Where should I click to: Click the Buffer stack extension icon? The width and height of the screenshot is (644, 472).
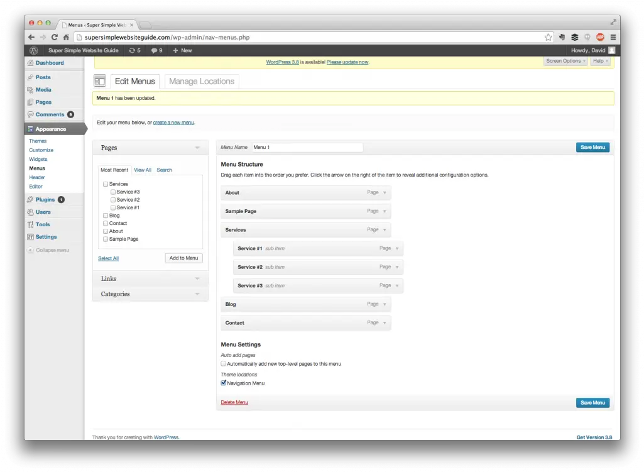[575, 37]
